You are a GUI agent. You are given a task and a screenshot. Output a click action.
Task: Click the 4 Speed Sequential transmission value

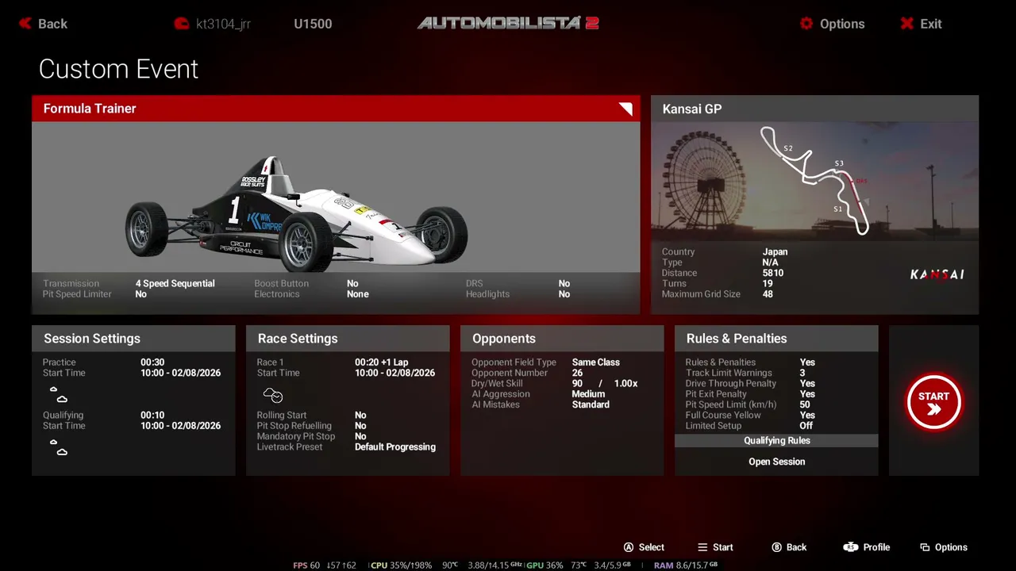pyautogui.click(x=175, y=283)
